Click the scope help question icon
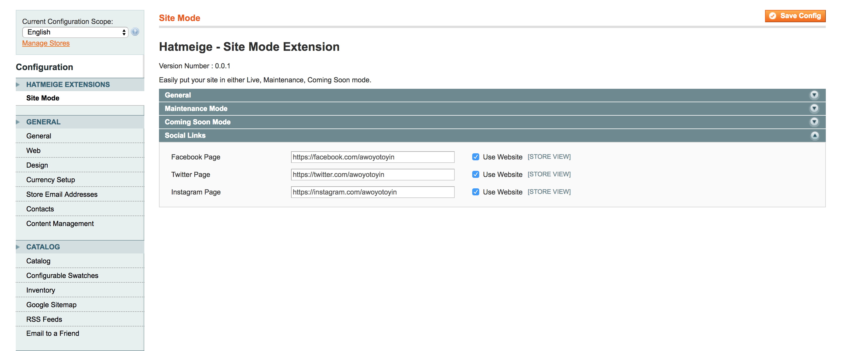This screenshot has width=841, height=351. pos(135,32)
